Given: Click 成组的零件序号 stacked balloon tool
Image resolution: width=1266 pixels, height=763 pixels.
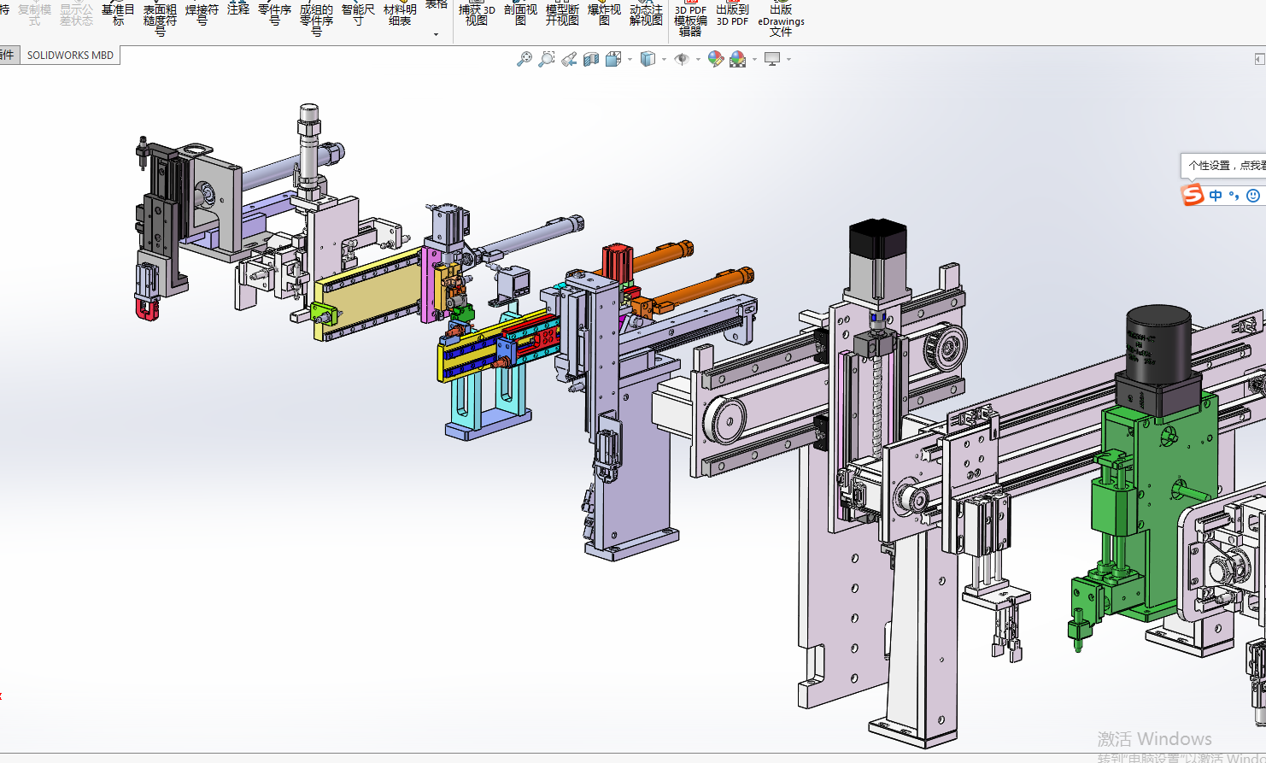Looking at the screenshot, I should 316,17.
